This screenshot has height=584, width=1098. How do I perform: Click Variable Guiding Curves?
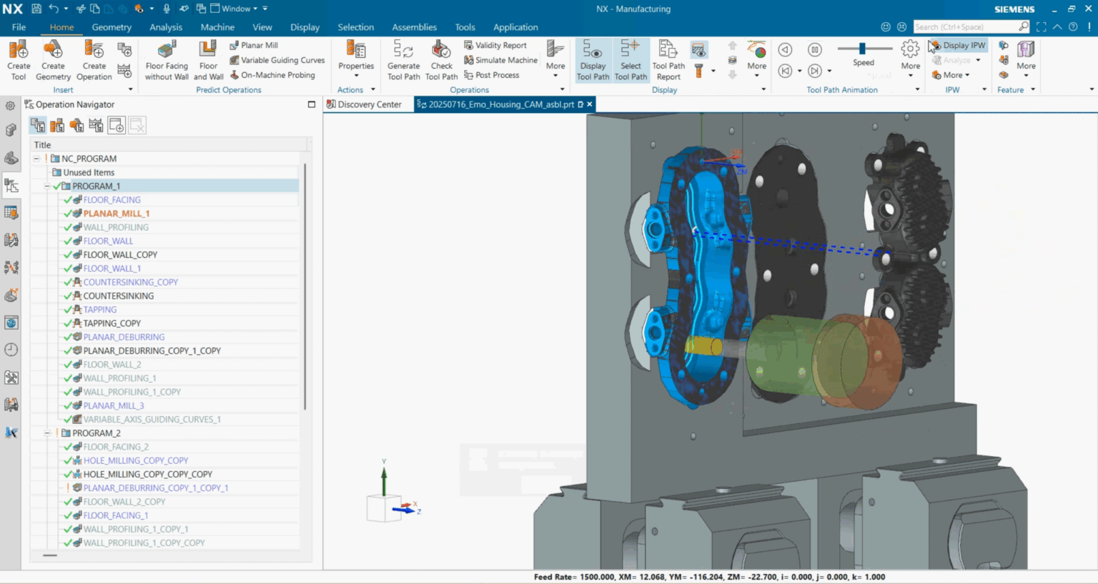click(277, 60)
